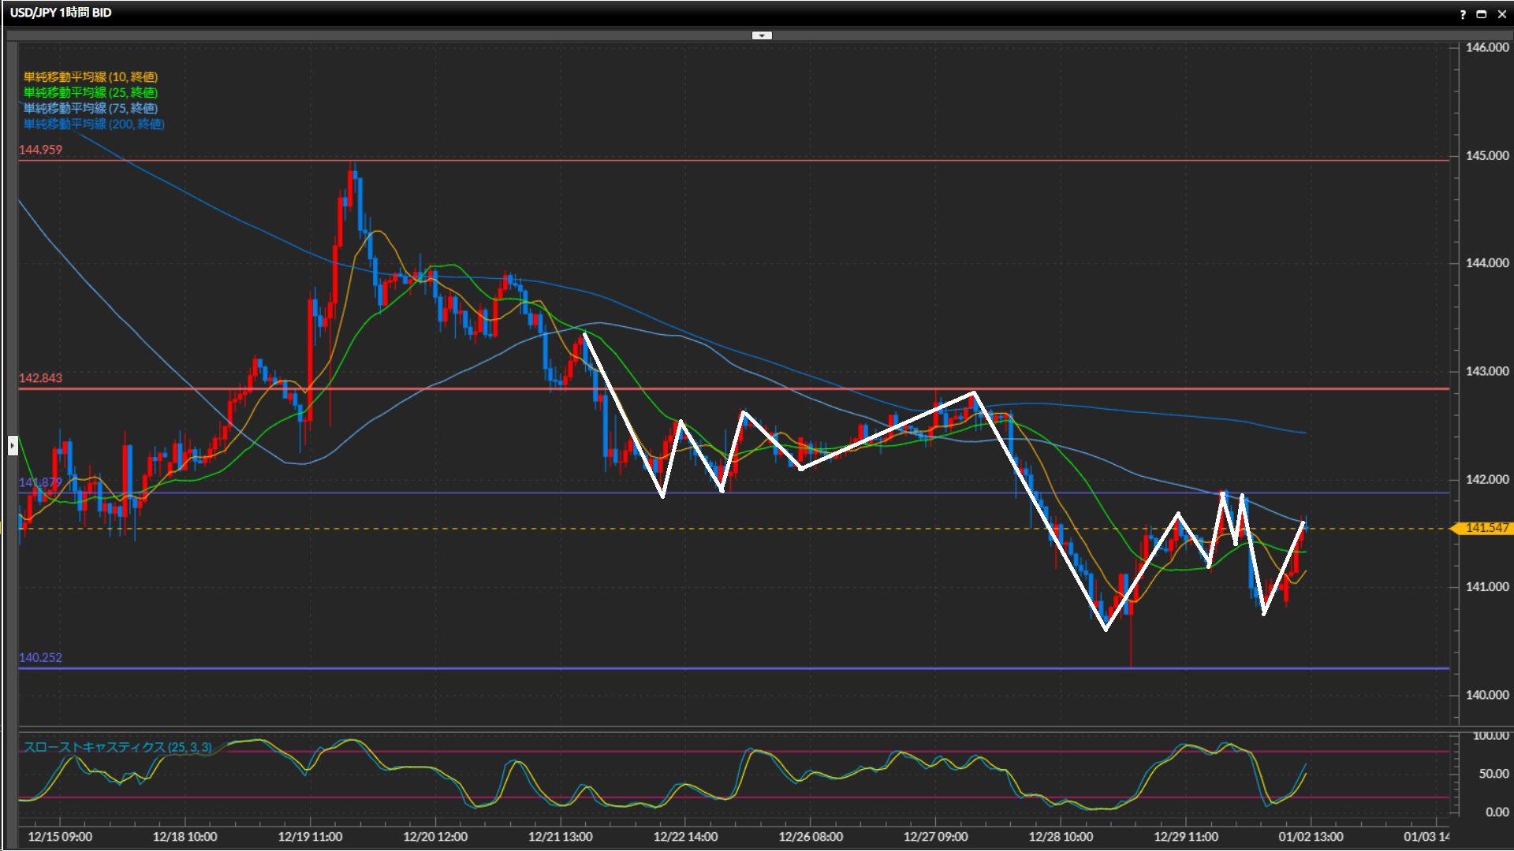This screenshot has height=851, width=1514.
Task: Click the 145.000 price axis label
Action: (1486, 155)
